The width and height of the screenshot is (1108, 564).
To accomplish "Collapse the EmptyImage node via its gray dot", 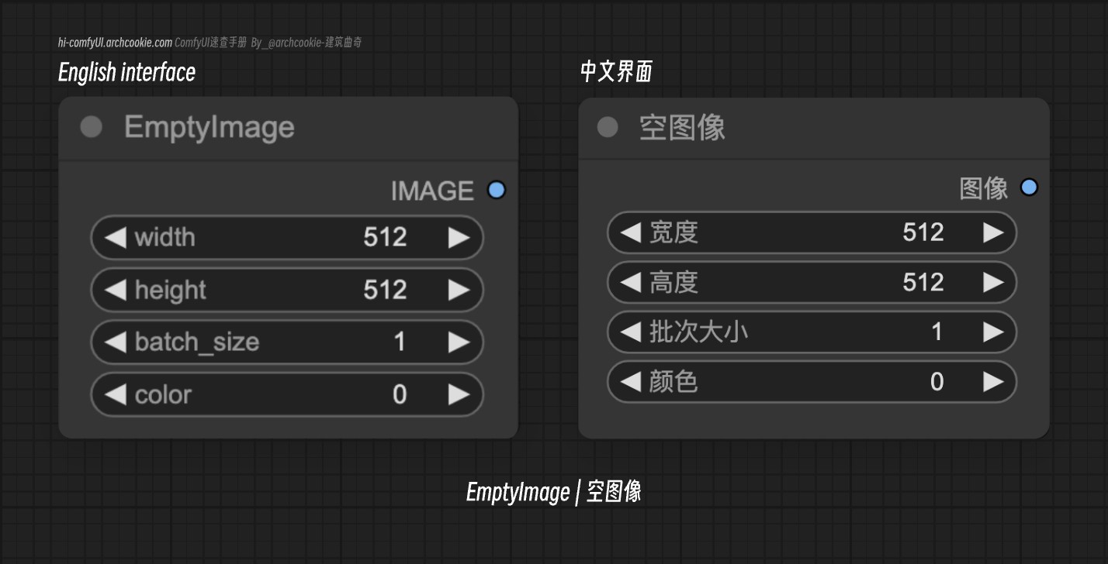I will pyautogui.click(x=92, y=127).
